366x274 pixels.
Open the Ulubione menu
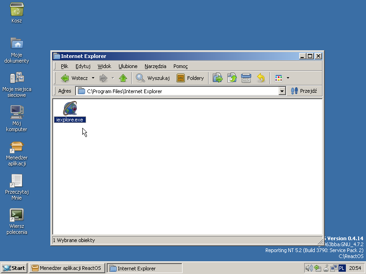point(128,66)
